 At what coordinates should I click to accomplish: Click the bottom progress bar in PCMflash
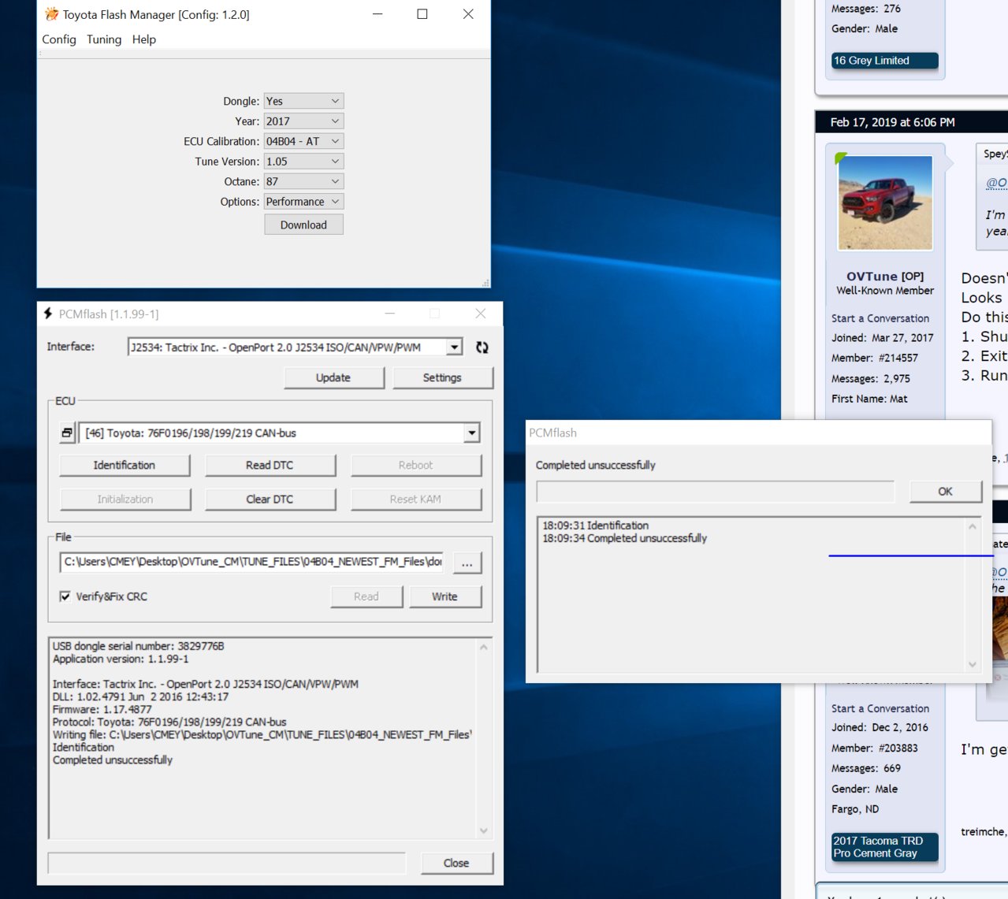pos(227,863)
